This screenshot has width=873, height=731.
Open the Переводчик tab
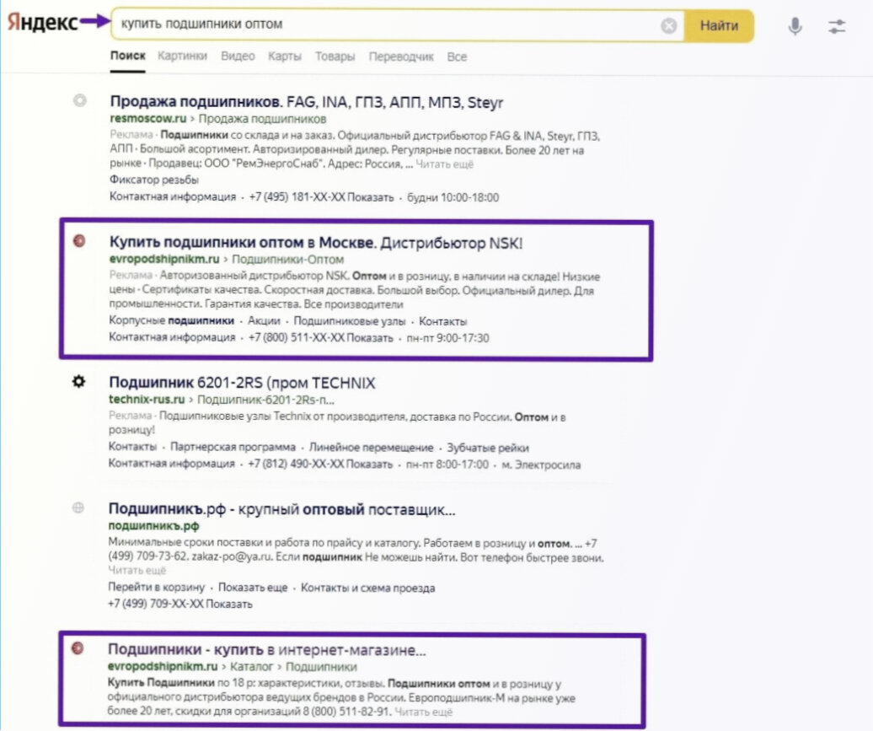(x=401, y=56)
